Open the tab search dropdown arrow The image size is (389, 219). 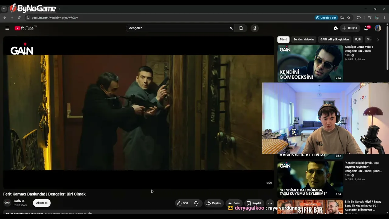click(x=4, y=9)
